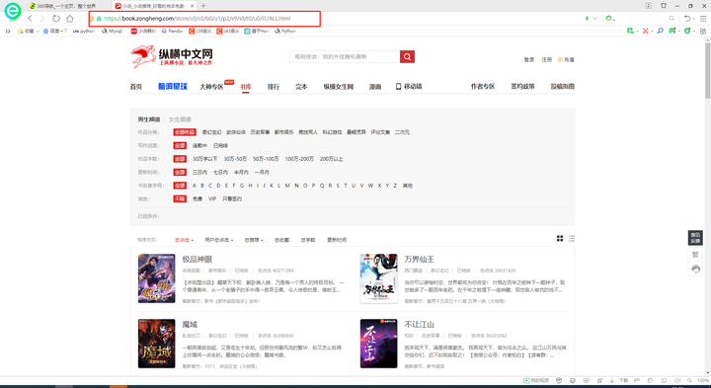Click the green shield toolbar icon
Image resolution: width=711 pixels, height=388 pixels.
[687, 31]
